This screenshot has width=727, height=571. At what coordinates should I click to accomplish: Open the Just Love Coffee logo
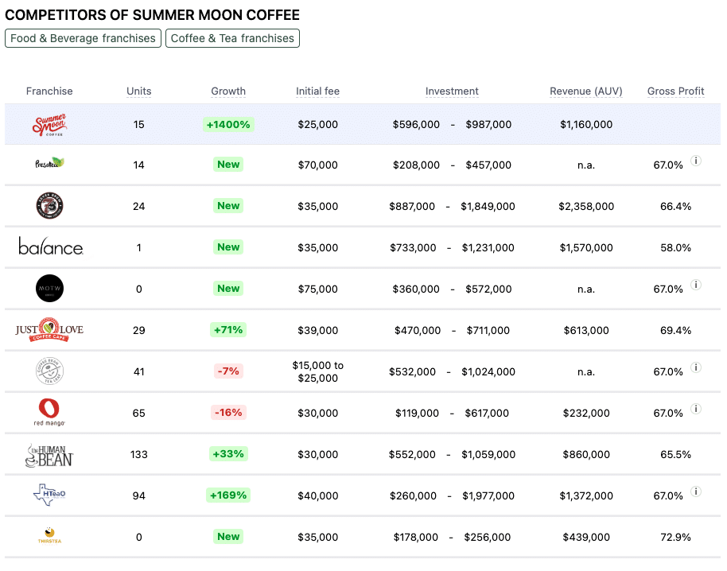click(x=49, y=329)
